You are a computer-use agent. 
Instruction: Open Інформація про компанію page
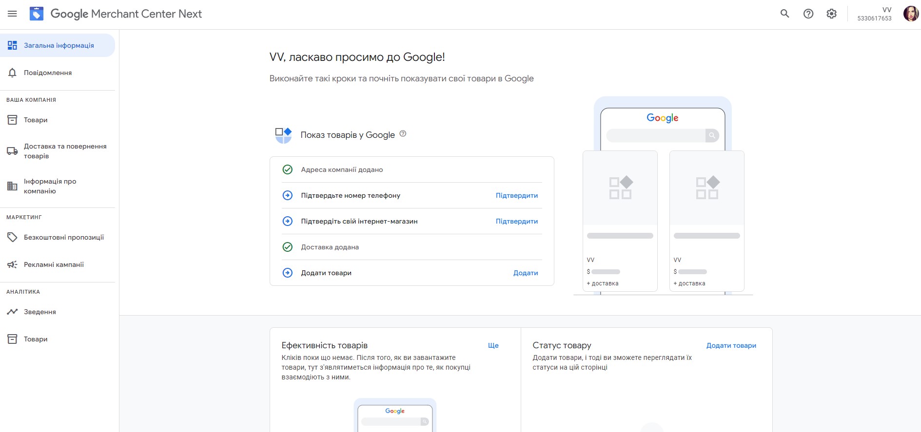[x=50, y=186]
